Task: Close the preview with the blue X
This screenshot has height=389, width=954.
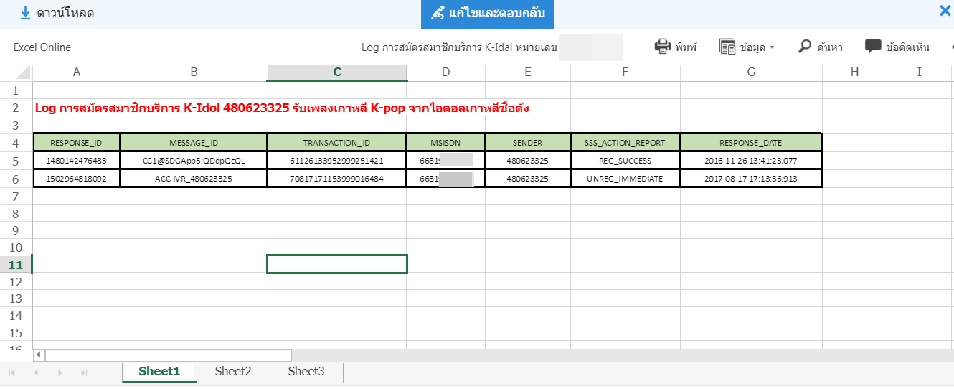Action: (x=945, y=10)
